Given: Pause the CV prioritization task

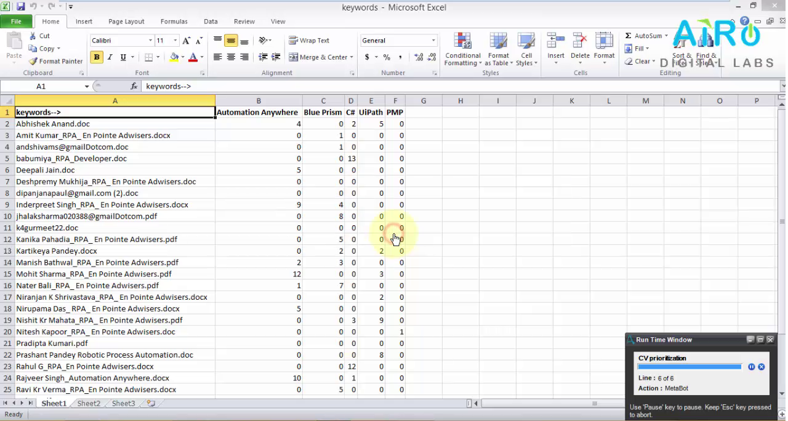Looking at the screenshot, I should [x=751, y=367].
